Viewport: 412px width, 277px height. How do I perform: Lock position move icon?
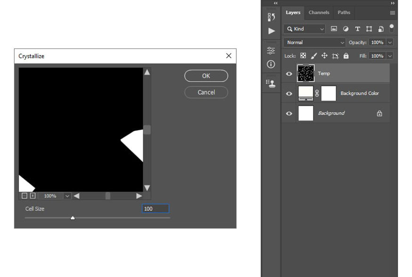tap(324, 55)
